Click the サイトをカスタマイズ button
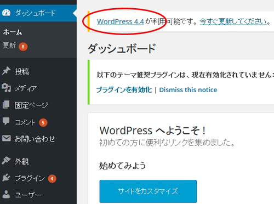Viewport: 274px width, 204px height. pyautogui.click(x=148, y=191)
